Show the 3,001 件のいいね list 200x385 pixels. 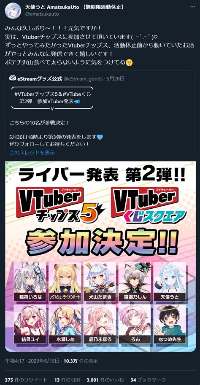[x=105, y=380]
